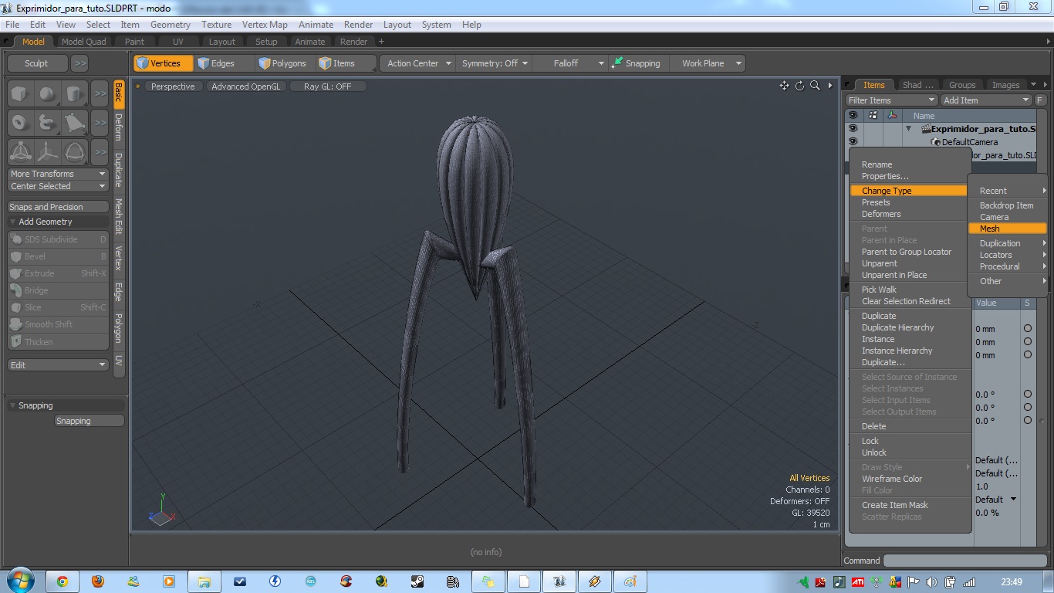The width and height of the screenshot is (1054, 593).
Task: Click the F button next to Add Item
Action: tap(1040, 100)
